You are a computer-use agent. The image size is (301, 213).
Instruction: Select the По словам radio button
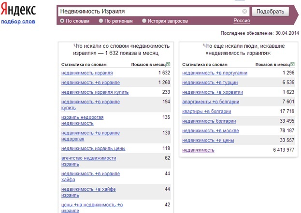click(x=62, y=21)
